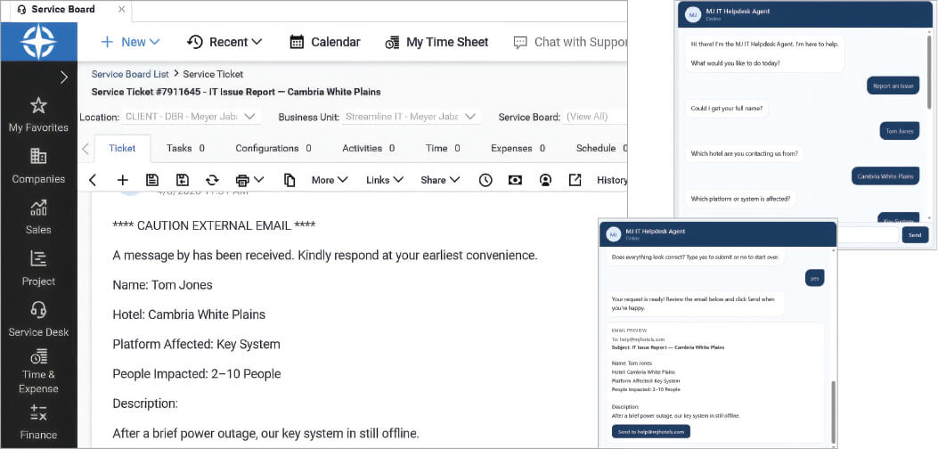Click the MJ avatar in lower chat window
Viewport: 938px width, 449px height.
(613, 234)
